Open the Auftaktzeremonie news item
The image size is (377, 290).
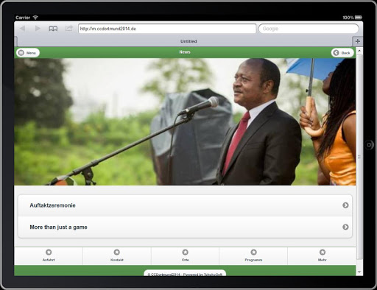click(185, 205)
